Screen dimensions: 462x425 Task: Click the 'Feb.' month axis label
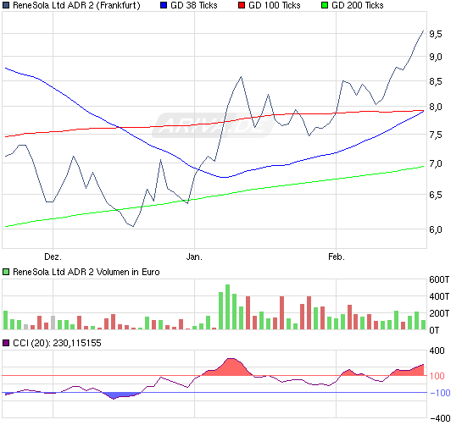click(337, 257)
